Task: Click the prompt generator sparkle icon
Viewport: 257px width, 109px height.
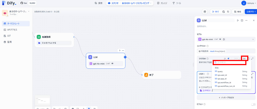Action: (228, 58)
